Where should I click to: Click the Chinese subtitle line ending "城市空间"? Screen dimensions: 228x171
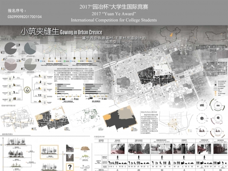pos(114,40)
